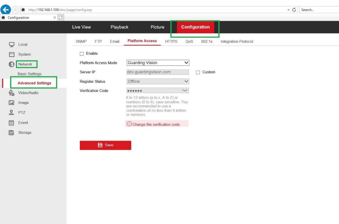Click the Register Status label
Viewport: 339px width, 224px height.
point(93,81)
